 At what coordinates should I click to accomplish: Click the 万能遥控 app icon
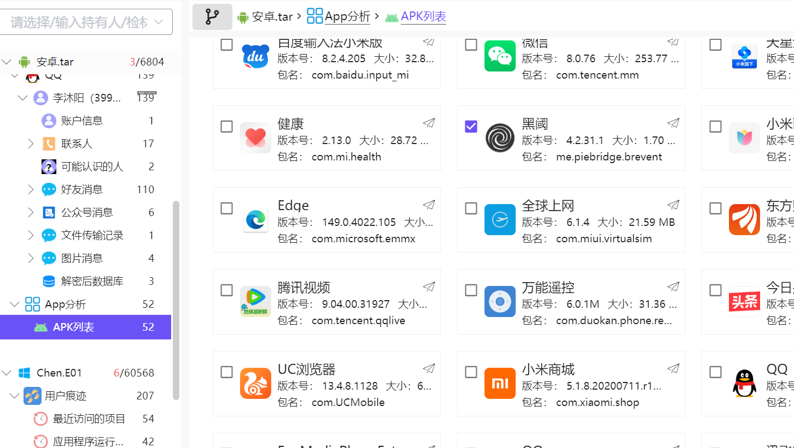point(500,301)
